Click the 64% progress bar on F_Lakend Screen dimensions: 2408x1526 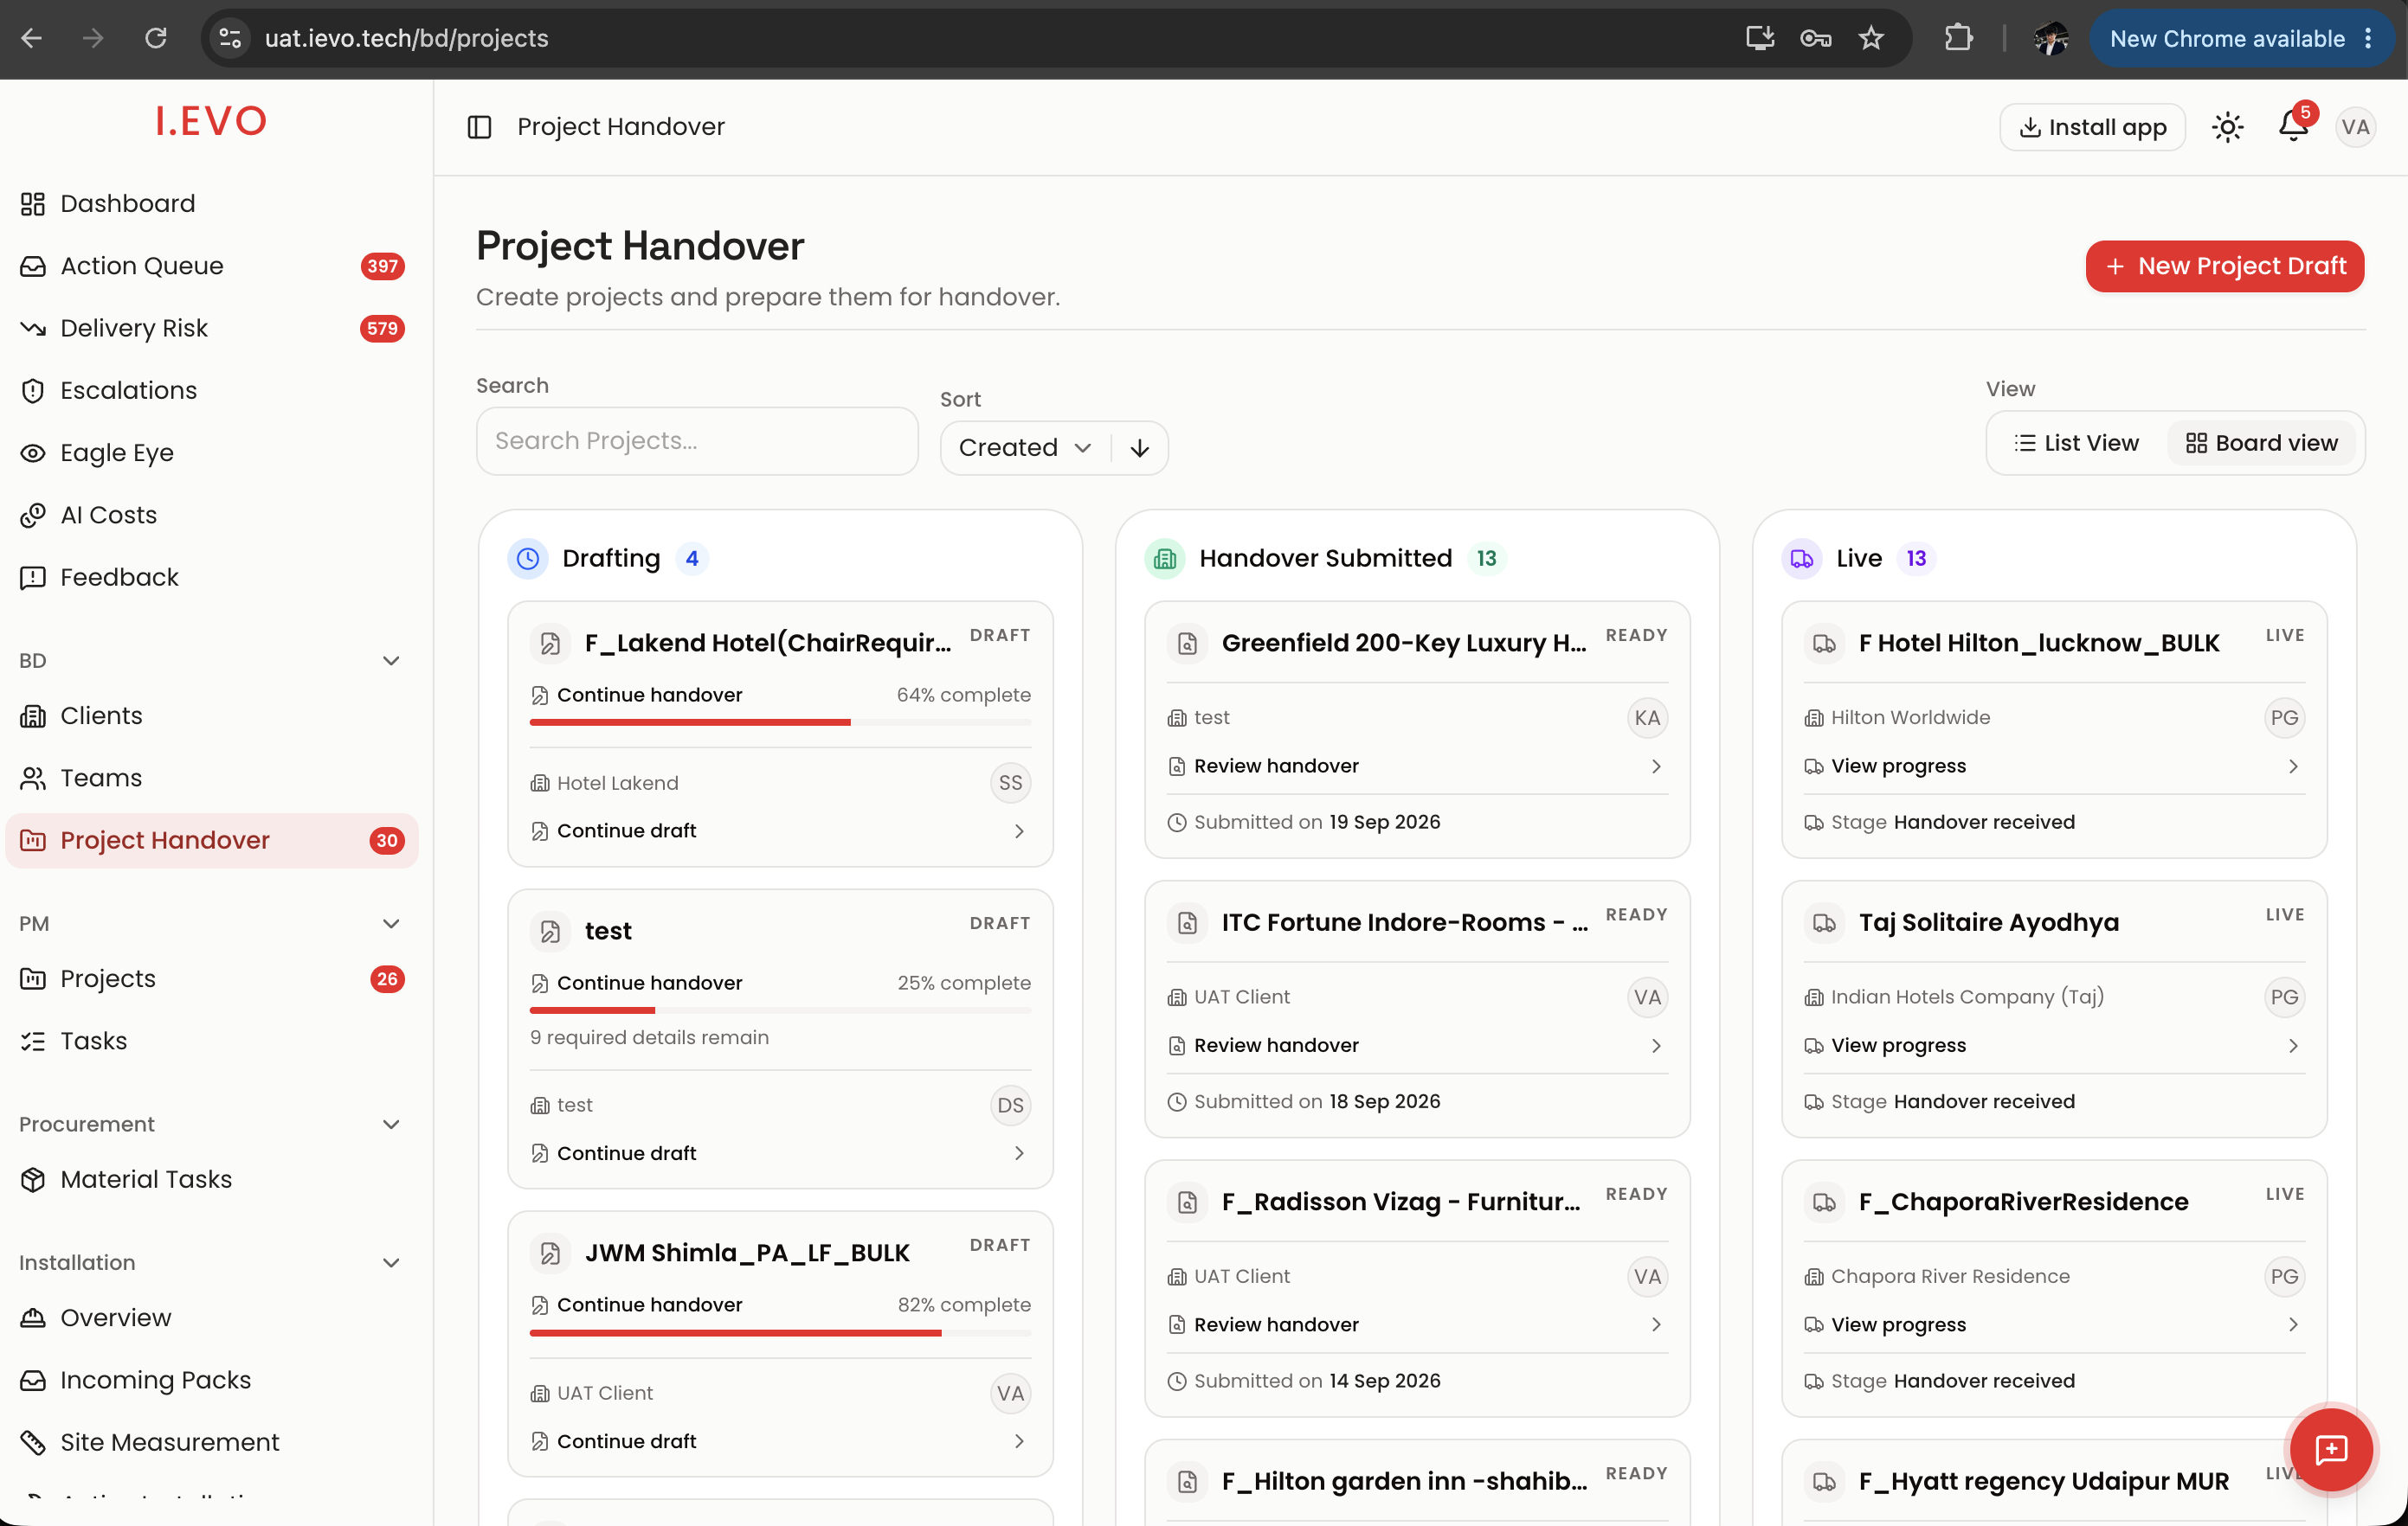pos(779,722)
